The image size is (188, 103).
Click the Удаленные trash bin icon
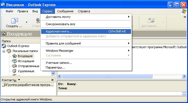point(14,71)
